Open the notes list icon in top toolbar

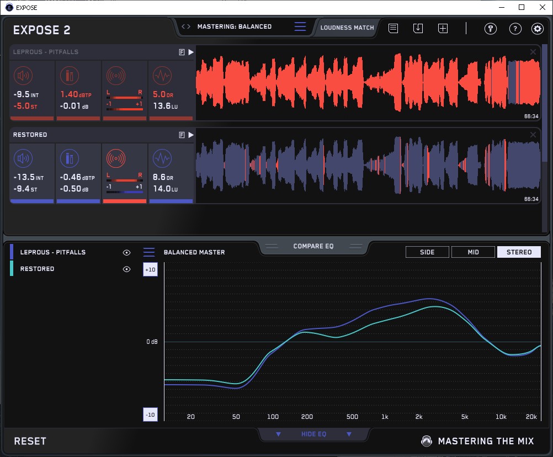393,28
